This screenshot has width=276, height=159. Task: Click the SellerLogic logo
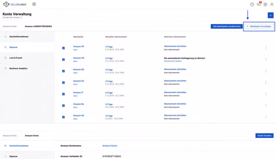point(15,4)
